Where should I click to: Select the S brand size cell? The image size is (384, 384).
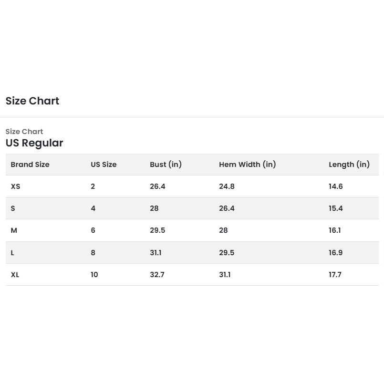pos(13,208)
